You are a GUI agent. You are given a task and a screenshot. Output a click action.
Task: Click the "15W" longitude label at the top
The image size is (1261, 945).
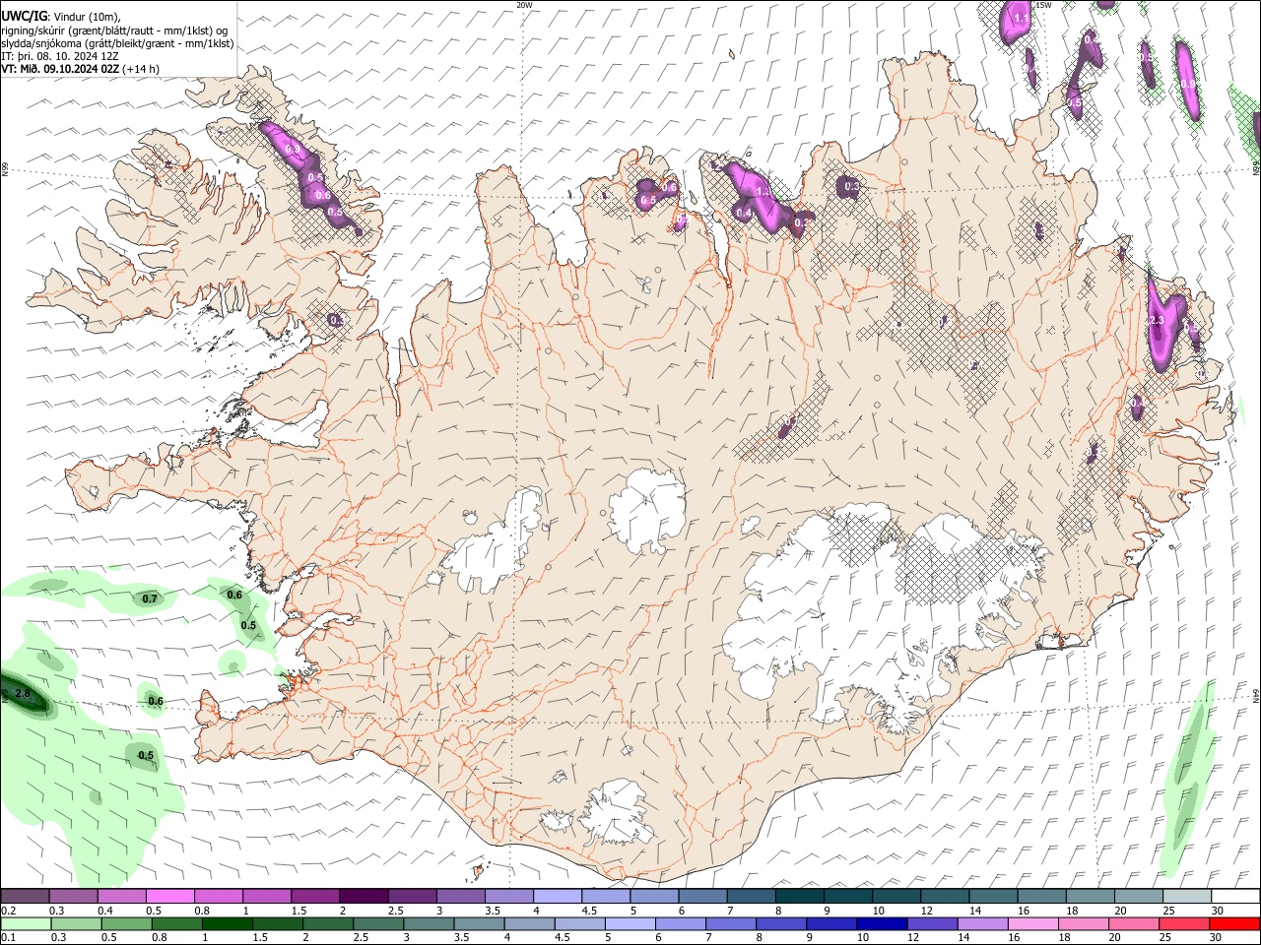[x=1043, y=5]
